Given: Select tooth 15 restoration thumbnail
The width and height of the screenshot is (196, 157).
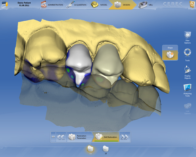Looking at the screenshot, I should pos(90,149).
